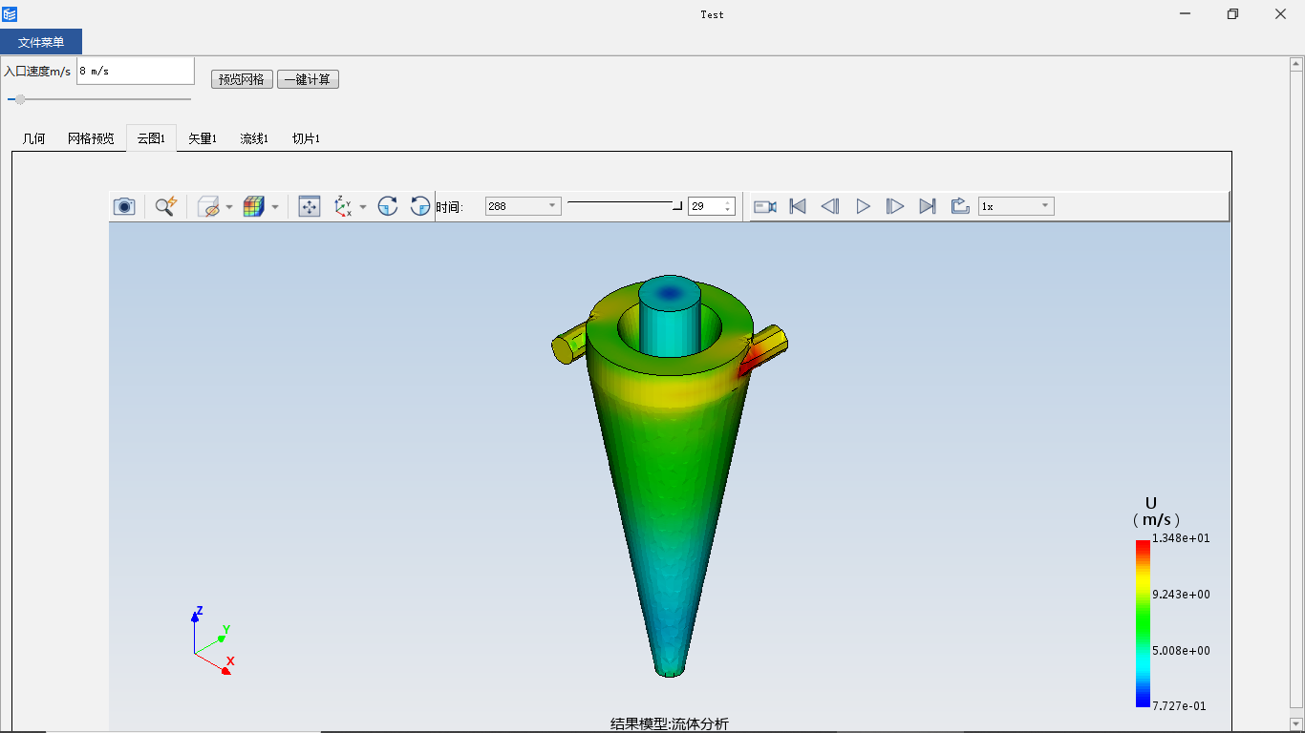The height and width of the screenshot is (733, 1305).
Task: Click the colored cube display mode icon
Action: [253, 206]
